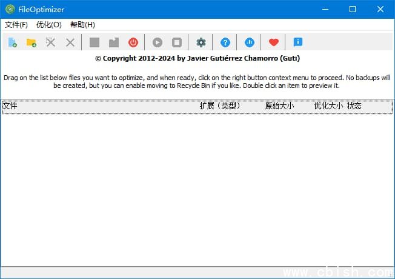Image resolution: width=395 pixels, height=279 pixels.
Task: Close the FileOptimizer window
Action: click(380, 9)
